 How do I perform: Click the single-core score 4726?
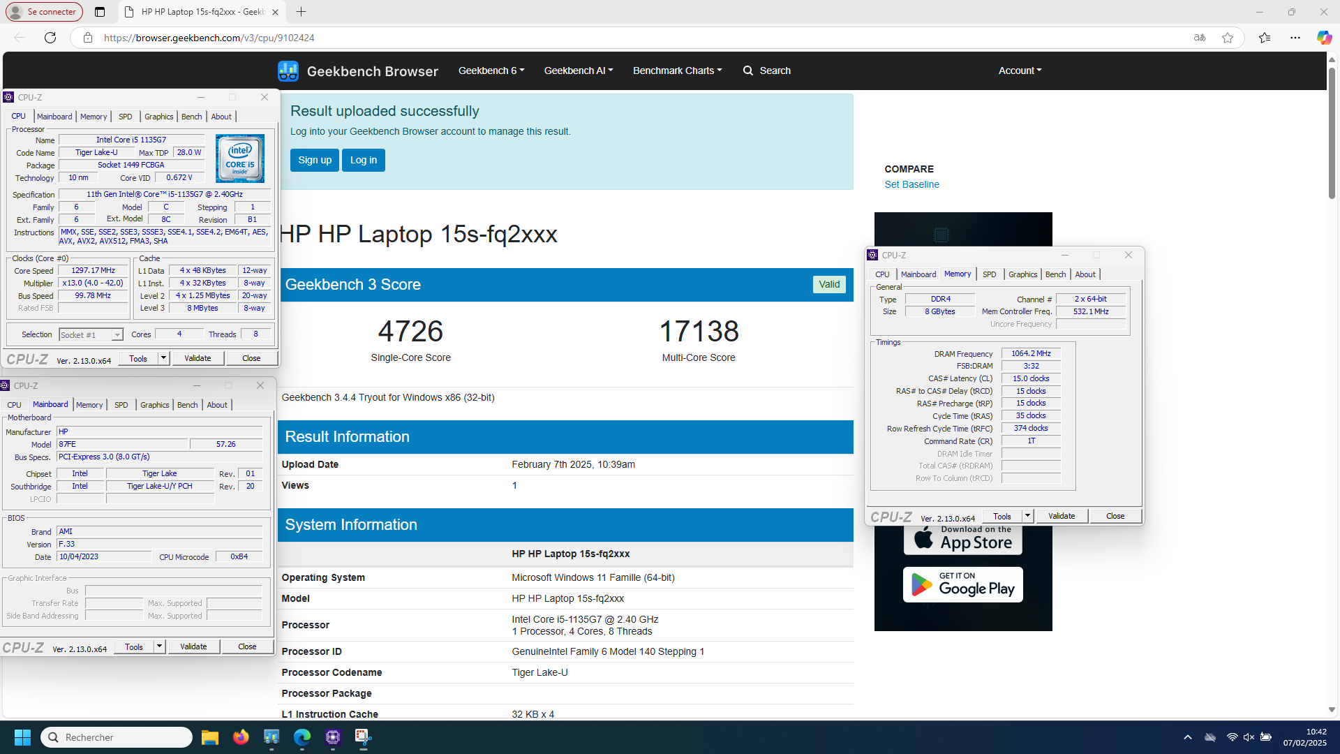[410, 331]
